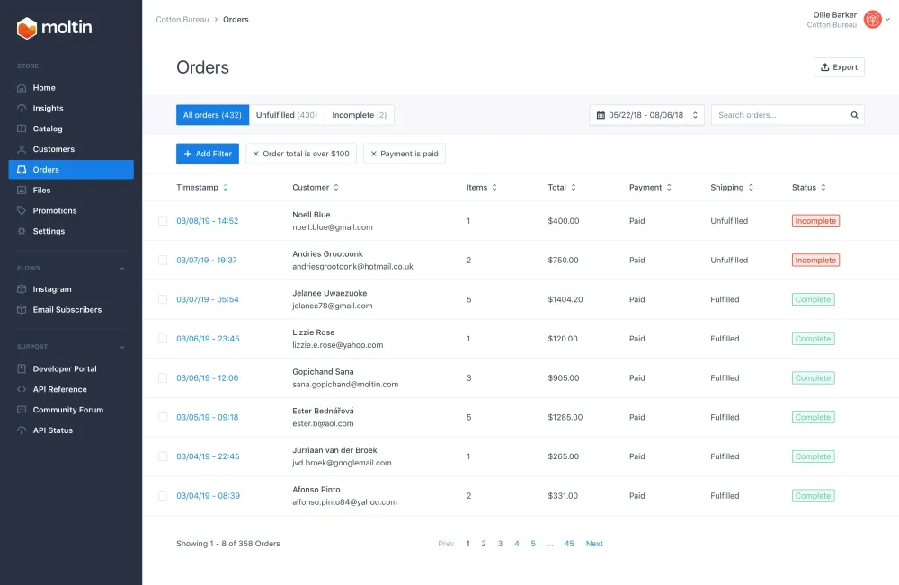
Task: Click the Settings gear icon
Action: pos(22,232)
